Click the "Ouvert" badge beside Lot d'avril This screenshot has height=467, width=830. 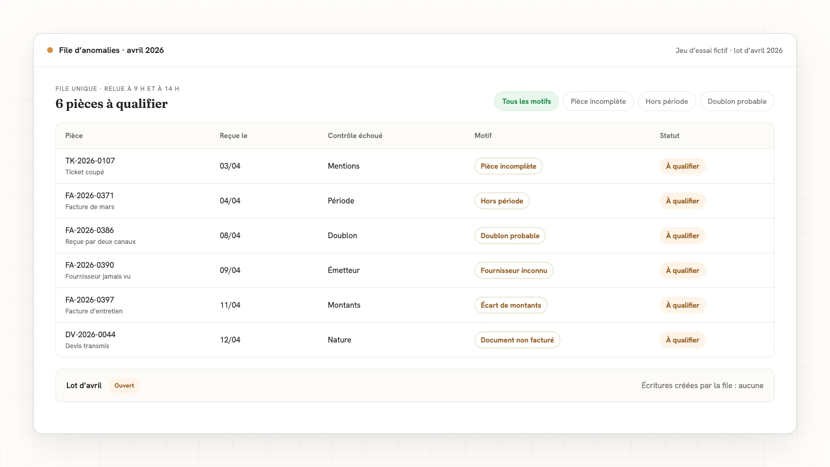click(x=124, y=386)
